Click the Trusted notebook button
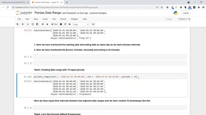 point(169,19)
